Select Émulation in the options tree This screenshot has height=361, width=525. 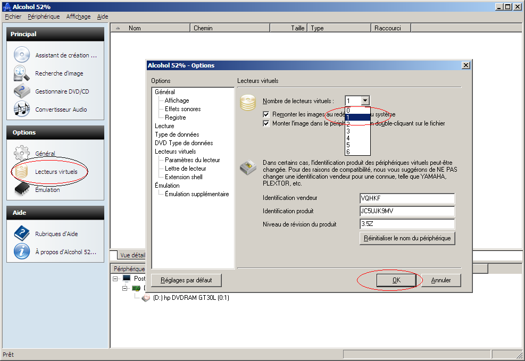[167, 186]
